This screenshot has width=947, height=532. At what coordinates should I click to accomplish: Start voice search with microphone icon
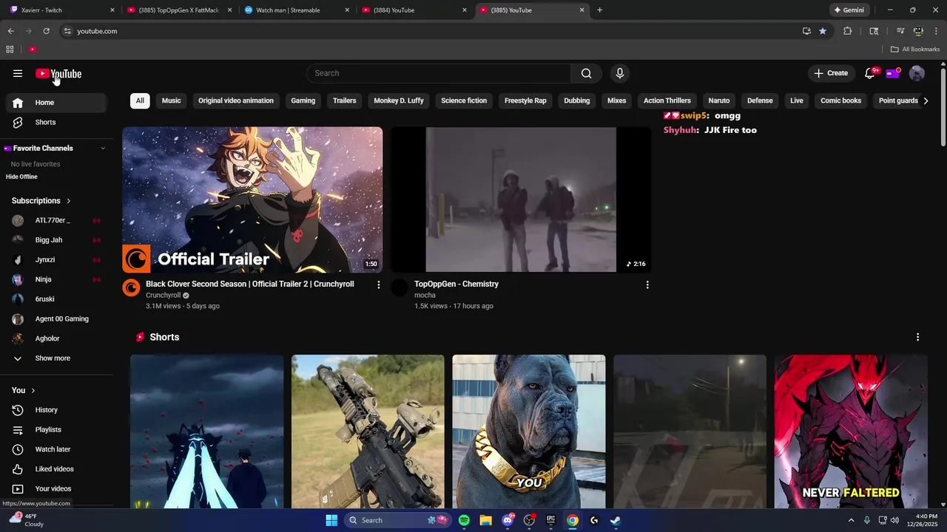[620, 73]
